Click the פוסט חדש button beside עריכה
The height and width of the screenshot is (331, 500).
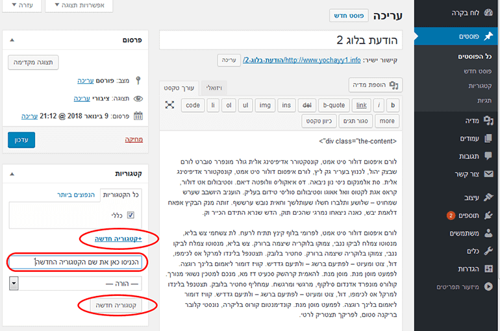click(349, 16)
